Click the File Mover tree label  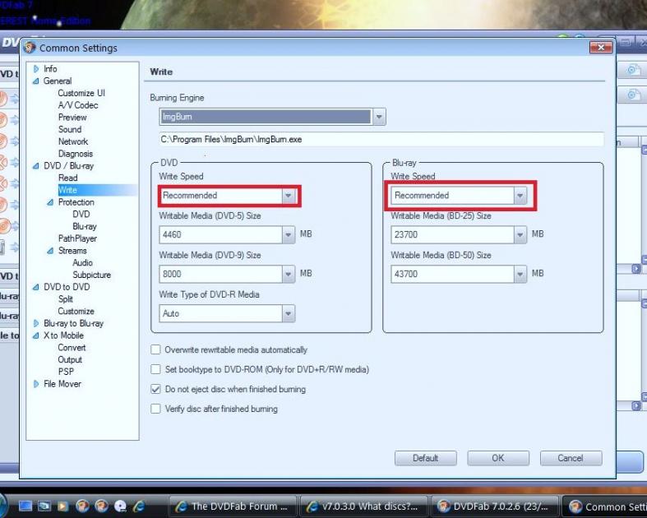[62, 384]
